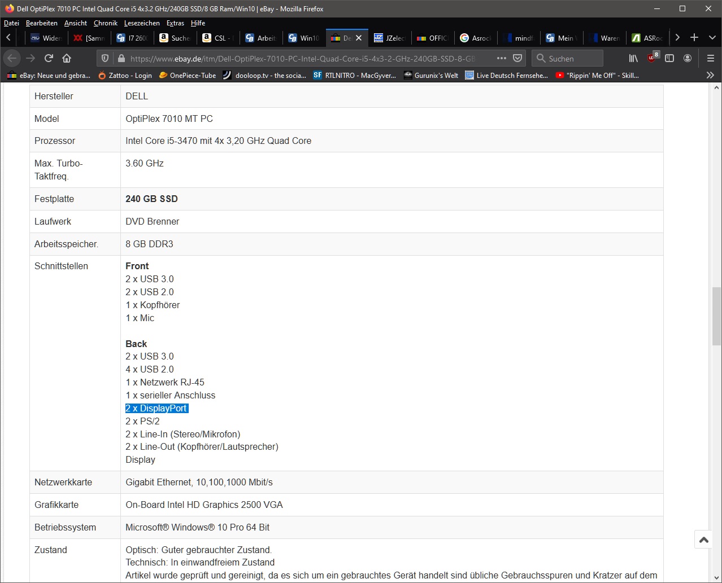The width and height of the screenshot is (722, 583).
Task: Click On-Board Intel HD Graphics 2500 VGA
Action: (x=204, y=505)
